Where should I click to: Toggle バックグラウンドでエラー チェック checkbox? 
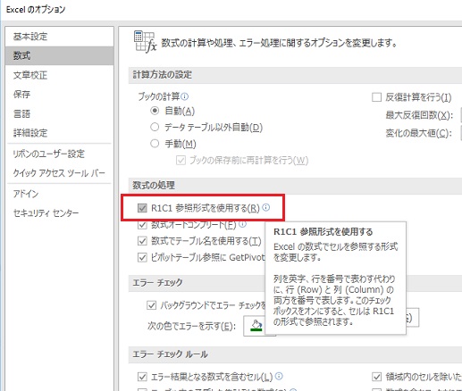point(151,305)
